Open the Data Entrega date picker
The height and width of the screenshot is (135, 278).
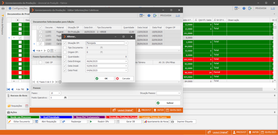point(126,61)
